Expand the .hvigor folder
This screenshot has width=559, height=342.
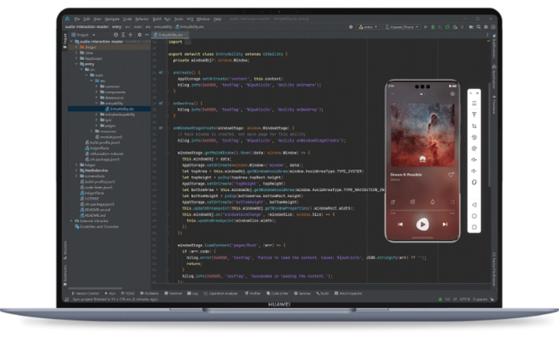coord(76,47)
